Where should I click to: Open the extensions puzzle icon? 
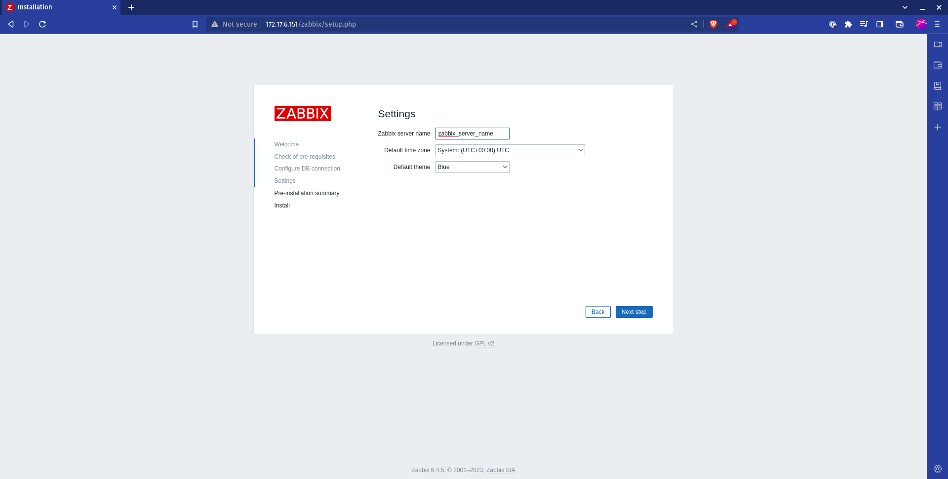tap(848, 24)
